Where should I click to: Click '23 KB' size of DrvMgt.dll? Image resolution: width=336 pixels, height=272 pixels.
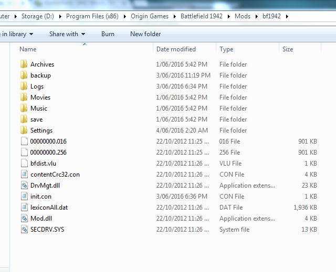coord(309,186)
